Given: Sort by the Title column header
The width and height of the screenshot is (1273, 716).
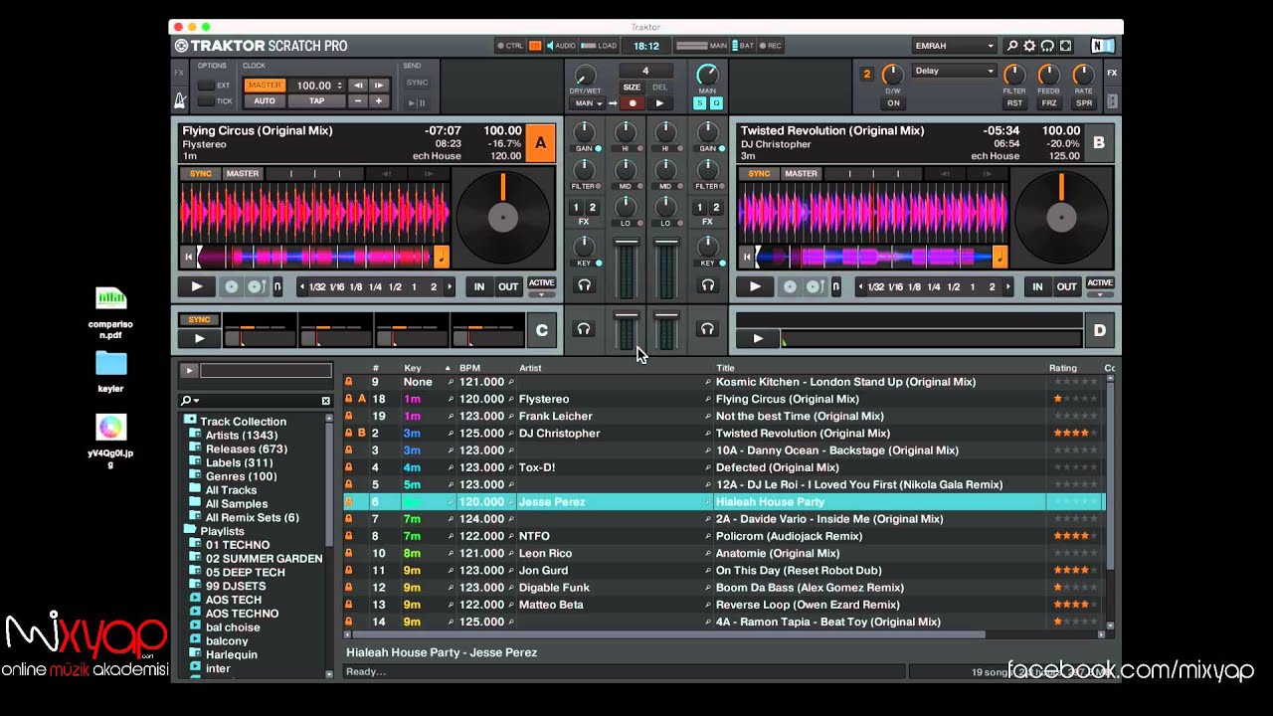Looking at the screenshot, I should point(725,368).
